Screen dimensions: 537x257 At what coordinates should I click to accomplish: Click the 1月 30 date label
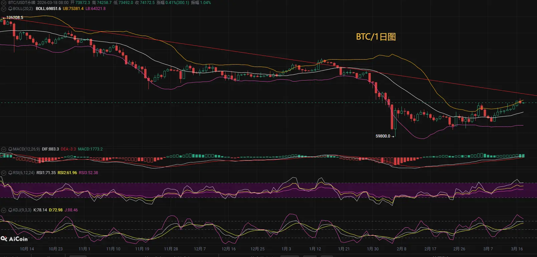coord(373,249)
